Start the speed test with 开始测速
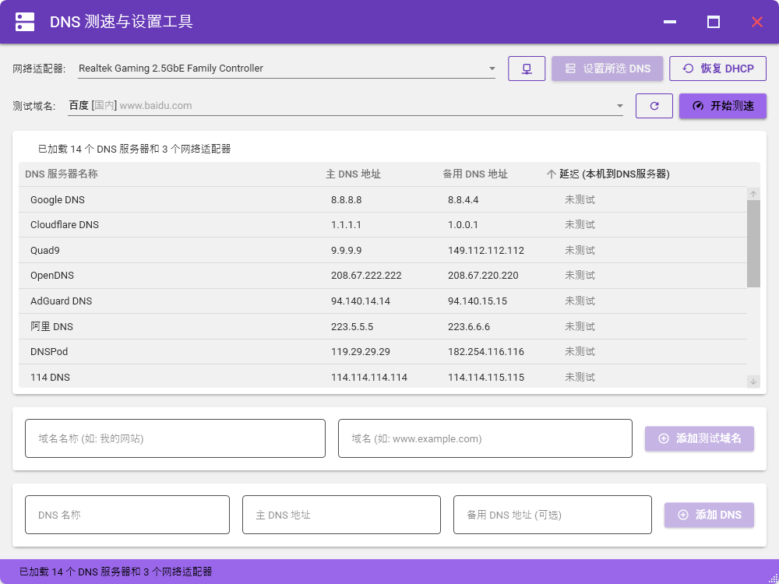 (x=721, y=106)
